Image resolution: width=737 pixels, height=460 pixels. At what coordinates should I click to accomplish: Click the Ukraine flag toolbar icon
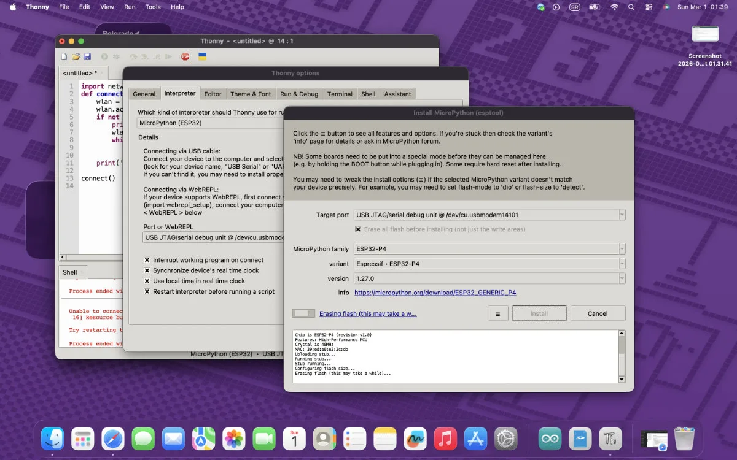click(202, 56)
